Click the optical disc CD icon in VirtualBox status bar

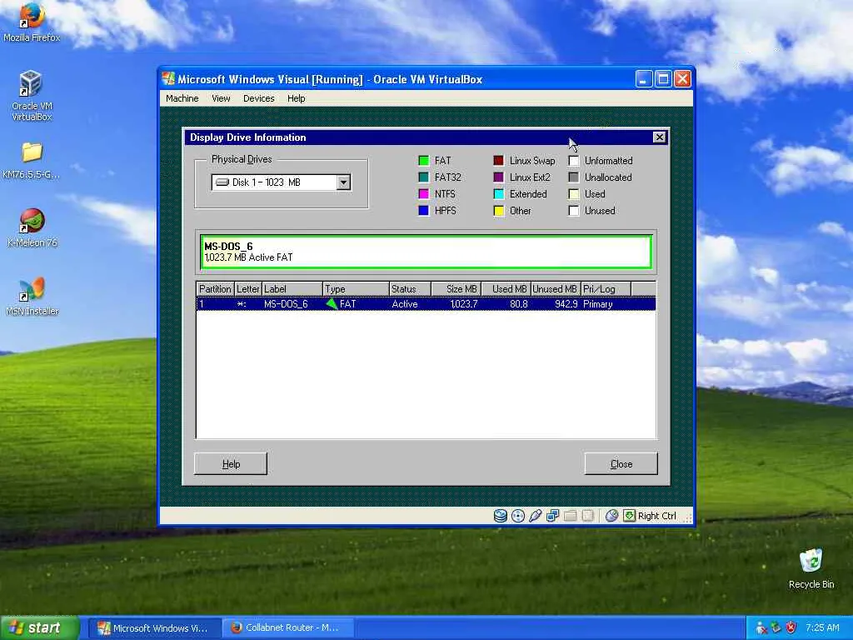[518, 515]
